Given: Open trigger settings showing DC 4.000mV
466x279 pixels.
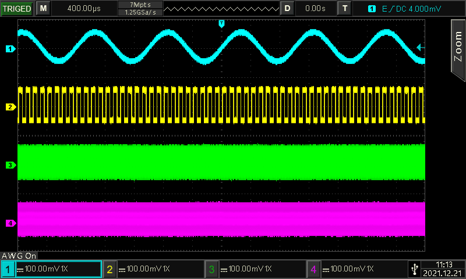Looking at the screenshot, I should click(x=405, y=8).
